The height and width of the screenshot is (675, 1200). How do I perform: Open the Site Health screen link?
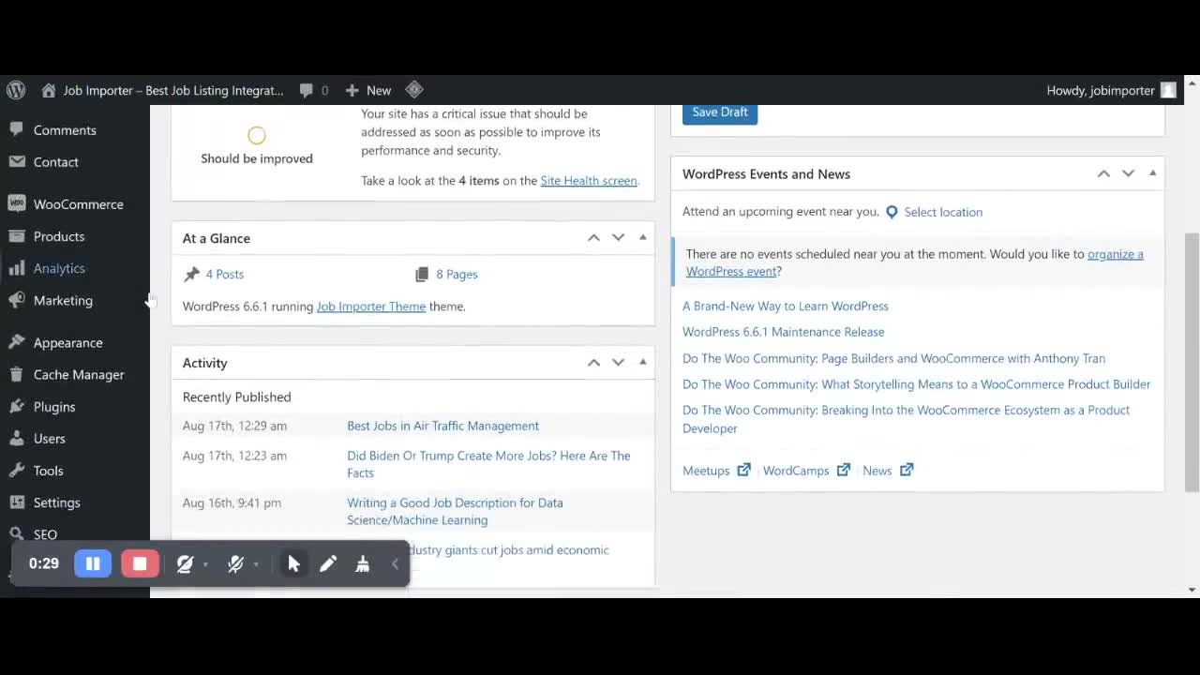[589, 180]
